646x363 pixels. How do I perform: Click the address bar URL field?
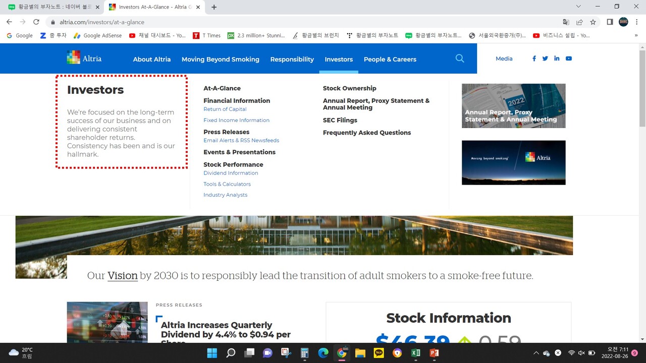coord(303,22)
